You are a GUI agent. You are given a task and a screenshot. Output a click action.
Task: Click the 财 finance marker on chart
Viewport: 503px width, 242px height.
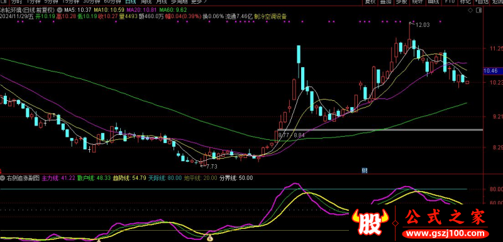tap(365, 170)
